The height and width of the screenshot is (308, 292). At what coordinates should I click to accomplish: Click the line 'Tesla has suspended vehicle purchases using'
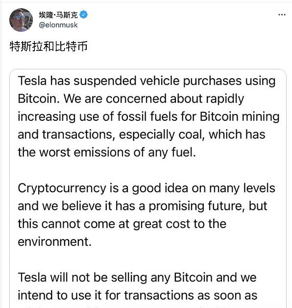pos(146,81)
